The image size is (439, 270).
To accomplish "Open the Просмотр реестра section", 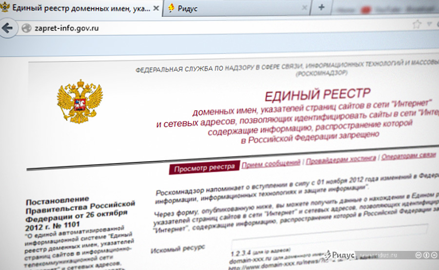I will pos(204,167).
